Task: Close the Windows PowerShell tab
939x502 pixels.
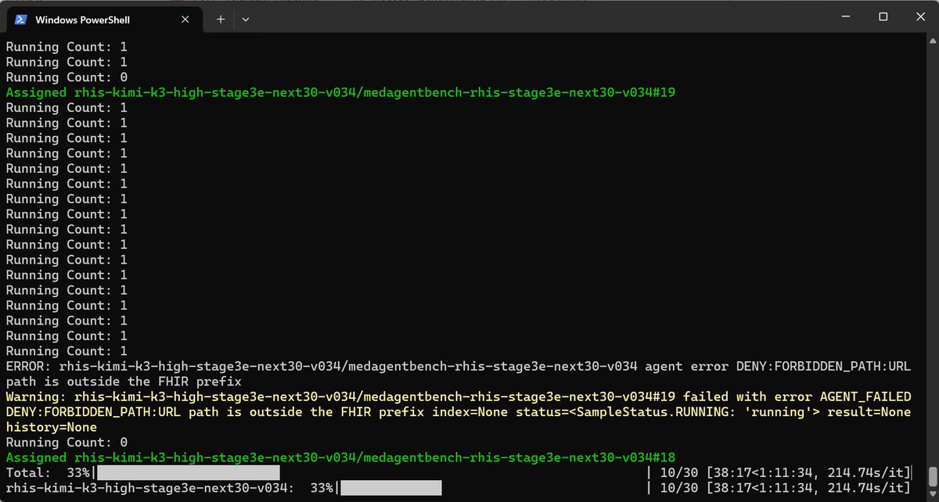Action: point(187,19)
